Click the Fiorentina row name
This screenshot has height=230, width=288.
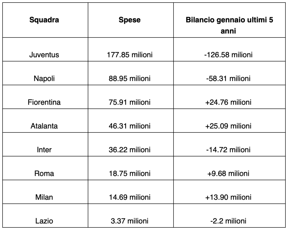click(44, 102)
